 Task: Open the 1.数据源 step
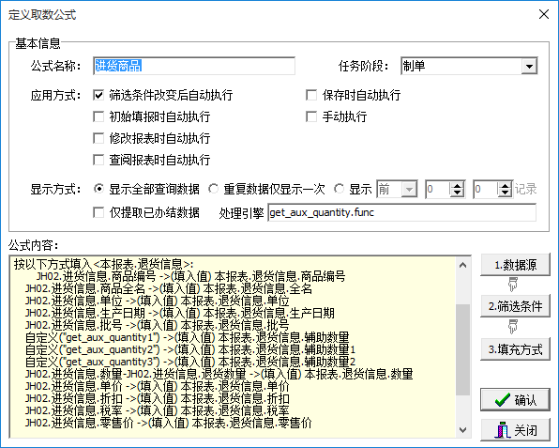pos(515,265)
